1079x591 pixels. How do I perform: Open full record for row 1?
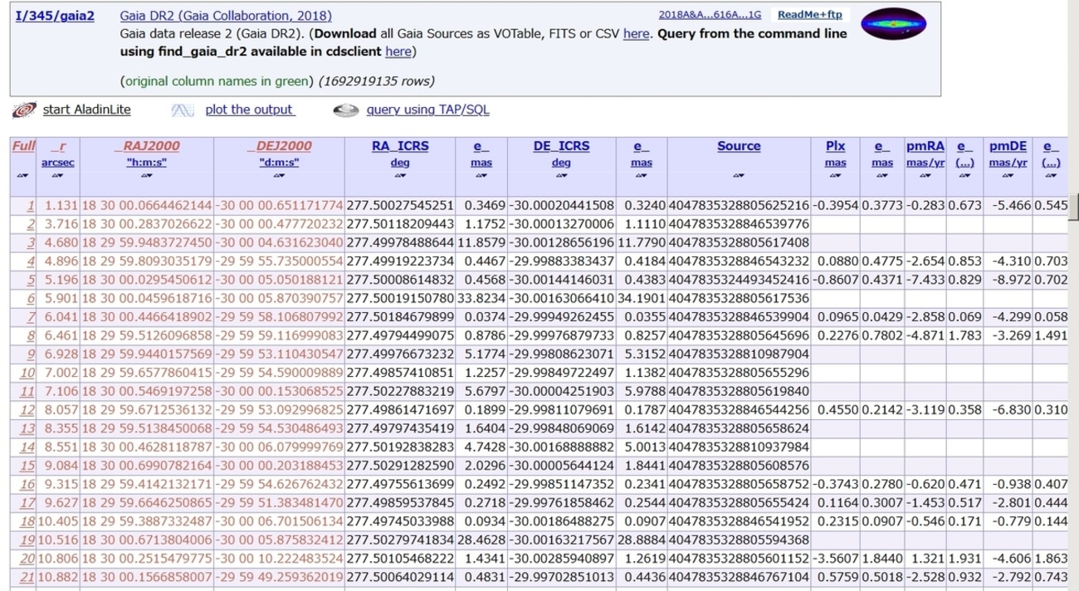pos(31,205)
